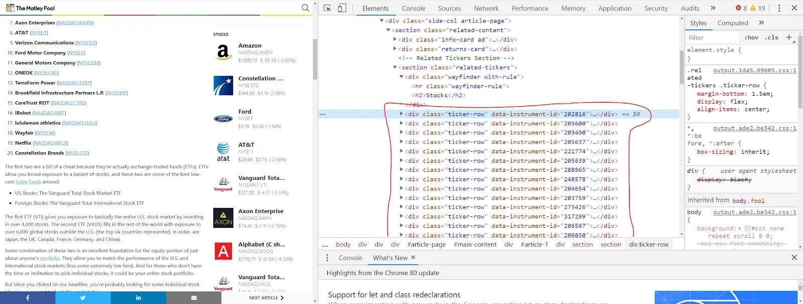Open output.1da5…99605.css:1 source link
This screenshot has height=304, width=803.
(x=754, y=71)
